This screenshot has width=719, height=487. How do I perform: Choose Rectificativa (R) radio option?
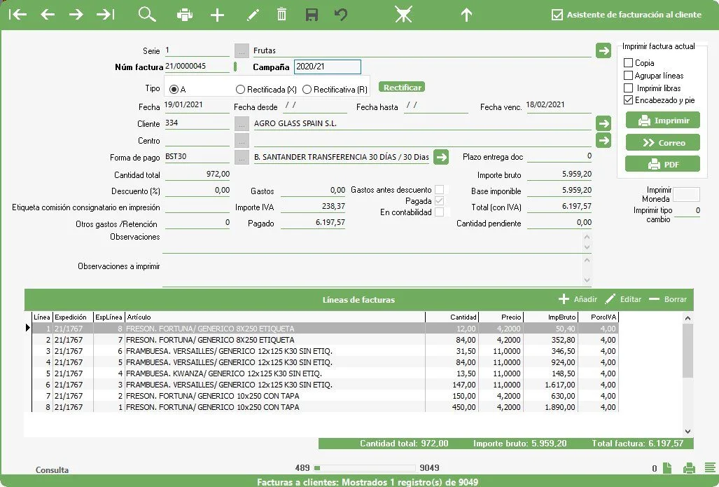(307, 90)
